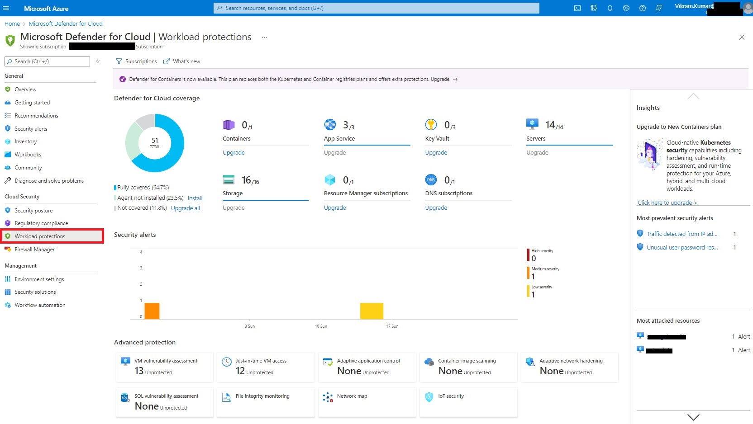Open Security alerts in the sidebar
The image size is (753, 424).
(x=31, y=129)
